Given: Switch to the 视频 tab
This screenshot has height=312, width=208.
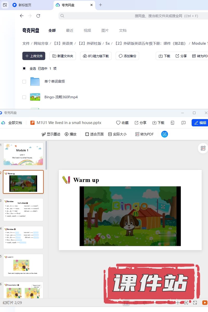Looking at the screenshot, I should 87,30.
